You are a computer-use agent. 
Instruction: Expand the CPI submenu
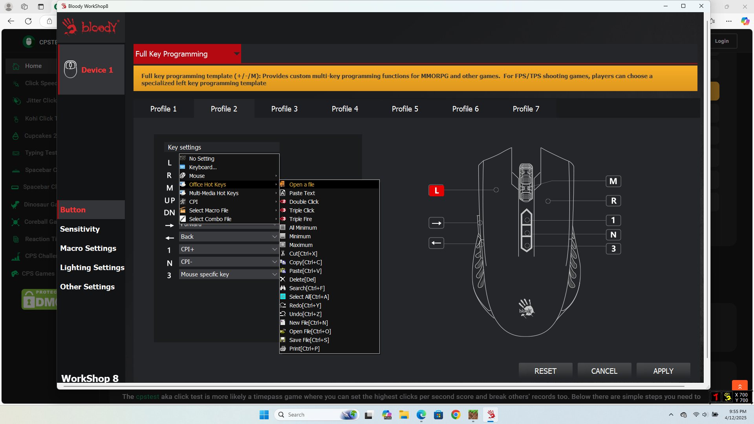(229, 202)
